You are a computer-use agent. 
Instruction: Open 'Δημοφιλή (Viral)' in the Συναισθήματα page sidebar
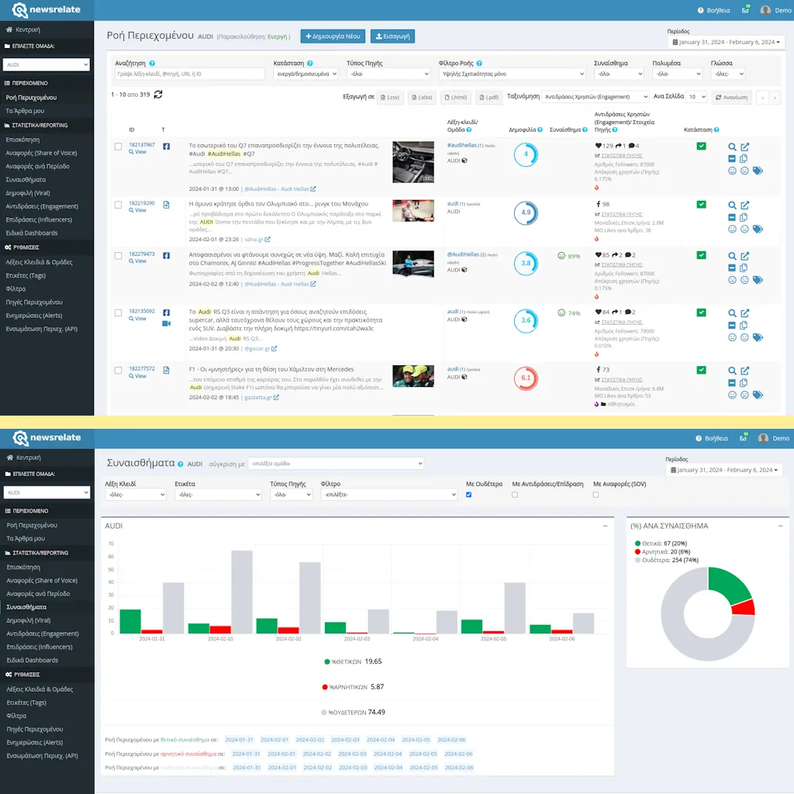(29, 620)
